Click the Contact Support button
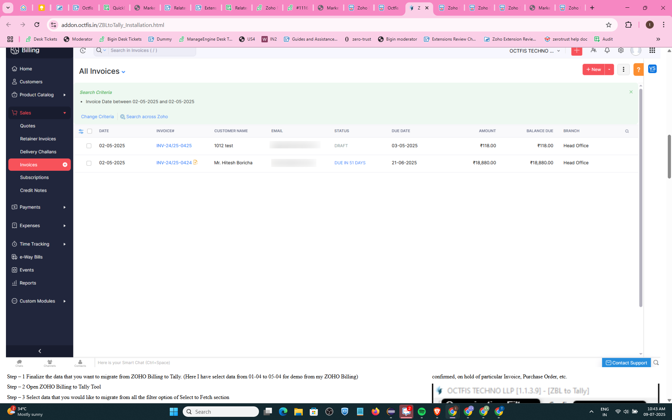 click(x=626, y=363)
